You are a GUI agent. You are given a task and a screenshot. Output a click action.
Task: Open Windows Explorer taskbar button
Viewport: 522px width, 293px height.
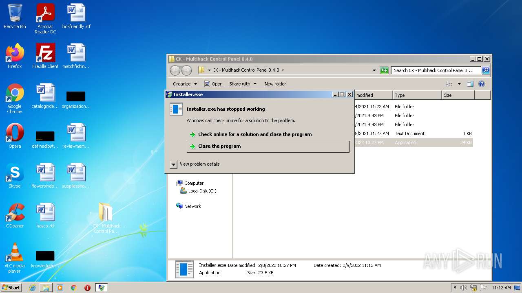(x=46, y=288)
